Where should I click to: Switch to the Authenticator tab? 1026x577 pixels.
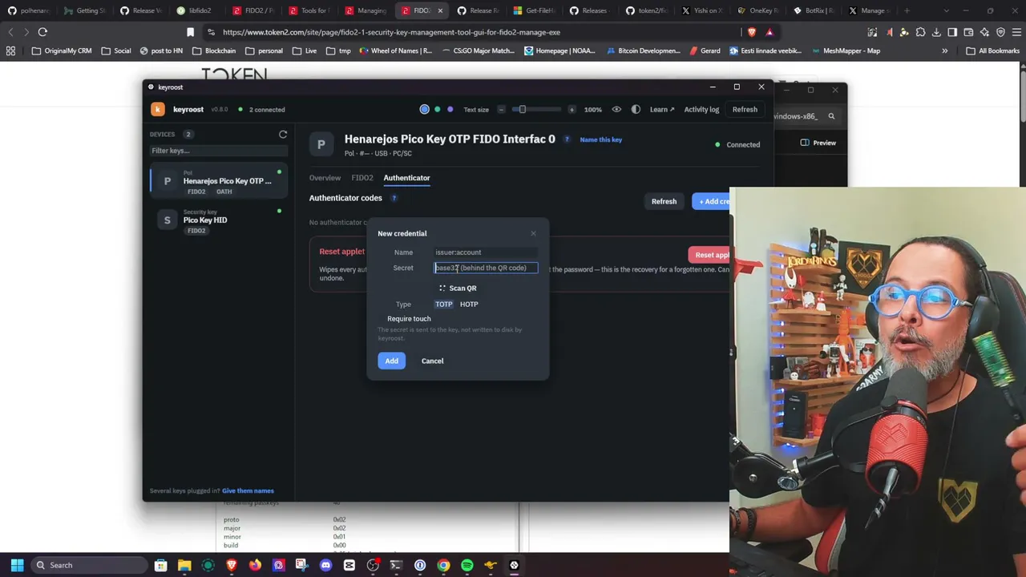(x=406, y=178)
